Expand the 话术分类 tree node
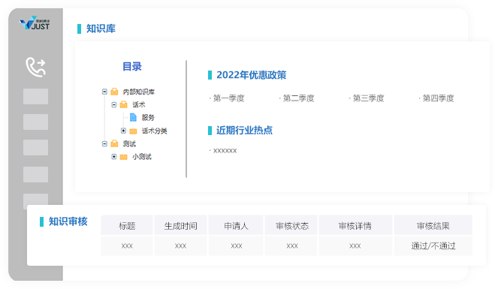The image size is (495, 289). click(123, 131)
